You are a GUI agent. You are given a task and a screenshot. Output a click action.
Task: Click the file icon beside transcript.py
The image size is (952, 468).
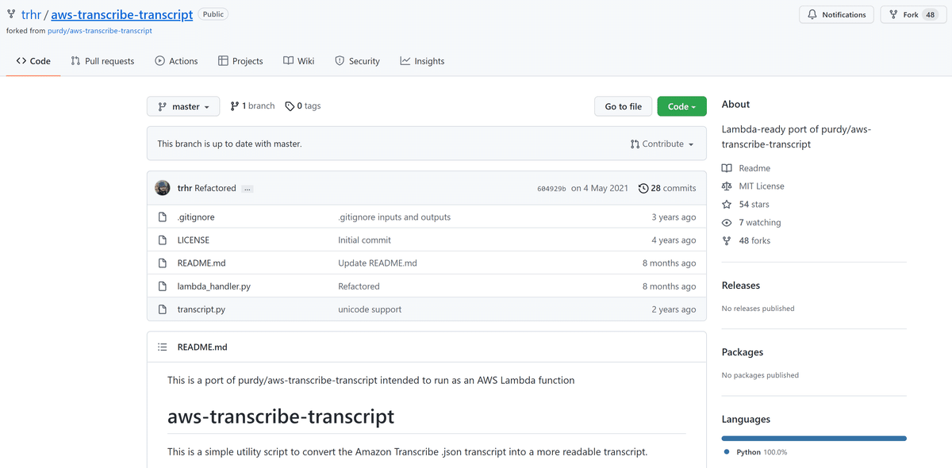point(162,309)
